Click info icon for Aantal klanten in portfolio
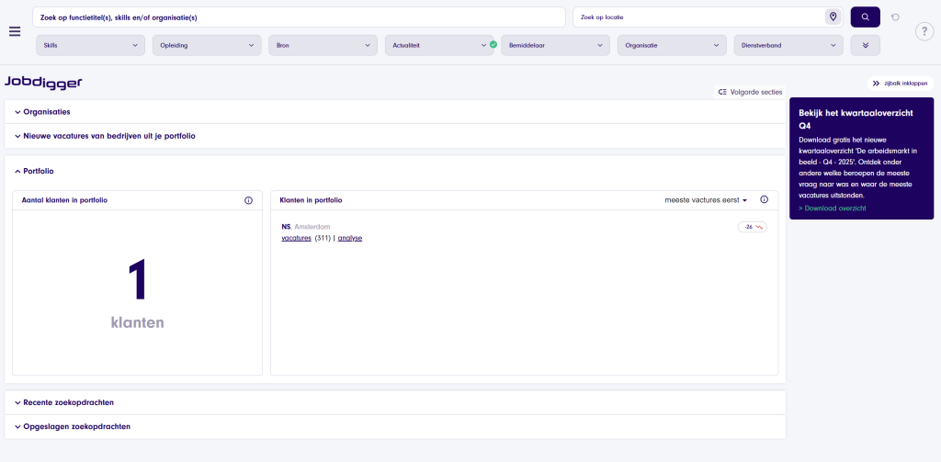The width and height of the screenshot is (941, 462). coord(248,200)
